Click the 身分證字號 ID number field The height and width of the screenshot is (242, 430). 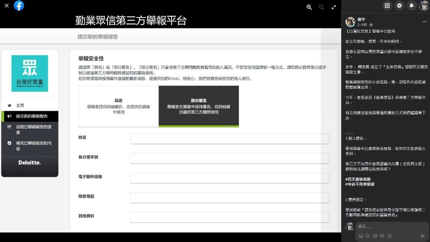[230, 158]
